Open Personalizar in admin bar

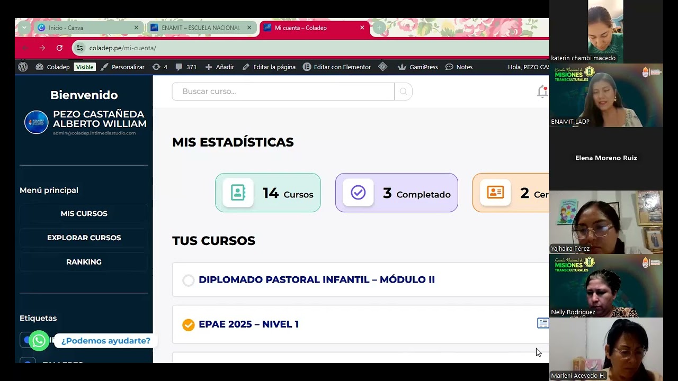pyautogui.click(x=122, y=67)
